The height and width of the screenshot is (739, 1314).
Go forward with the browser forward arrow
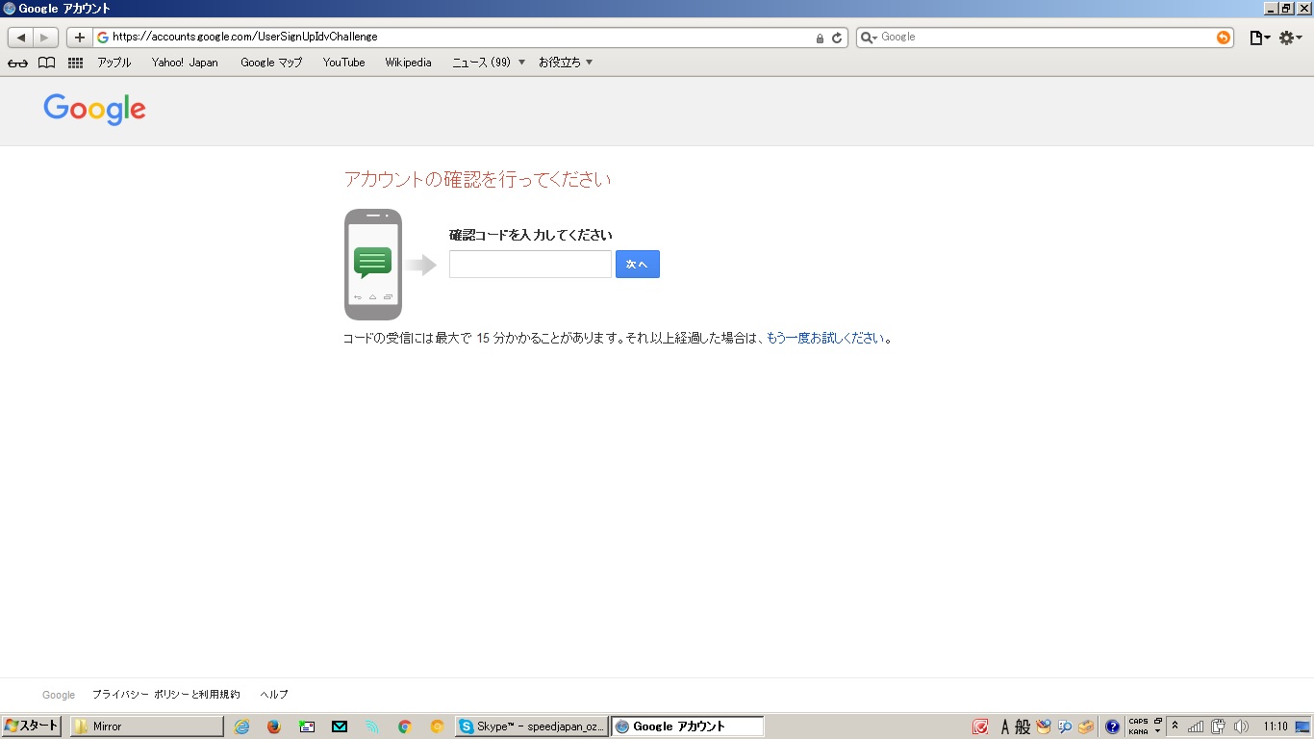[45, 38]
